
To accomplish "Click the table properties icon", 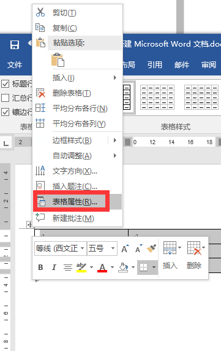I will [x=41, y=201].
